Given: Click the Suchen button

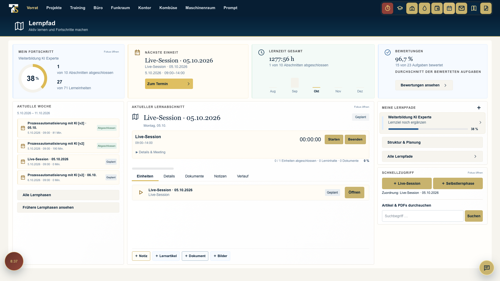Looking at the screenshot, I should 474,216.
